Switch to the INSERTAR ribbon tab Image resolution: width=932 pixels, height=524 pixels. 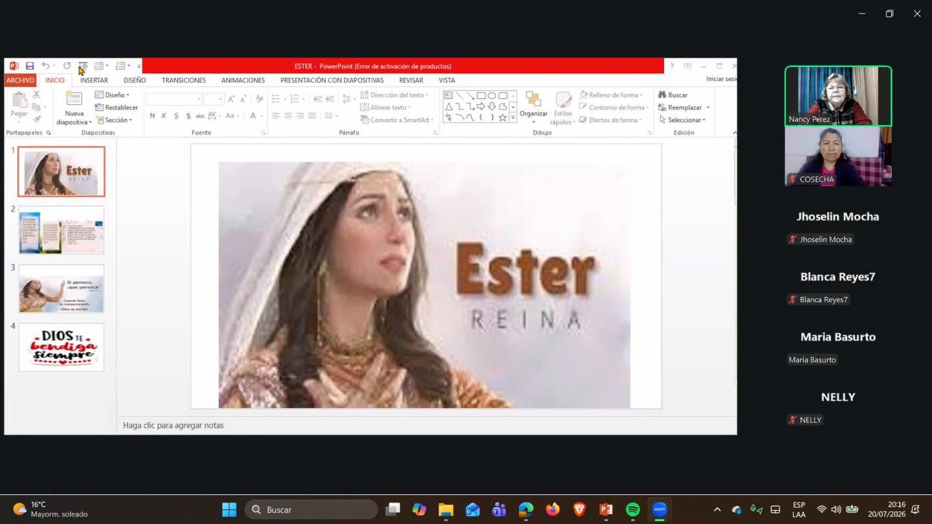click(x=94, y=80)
